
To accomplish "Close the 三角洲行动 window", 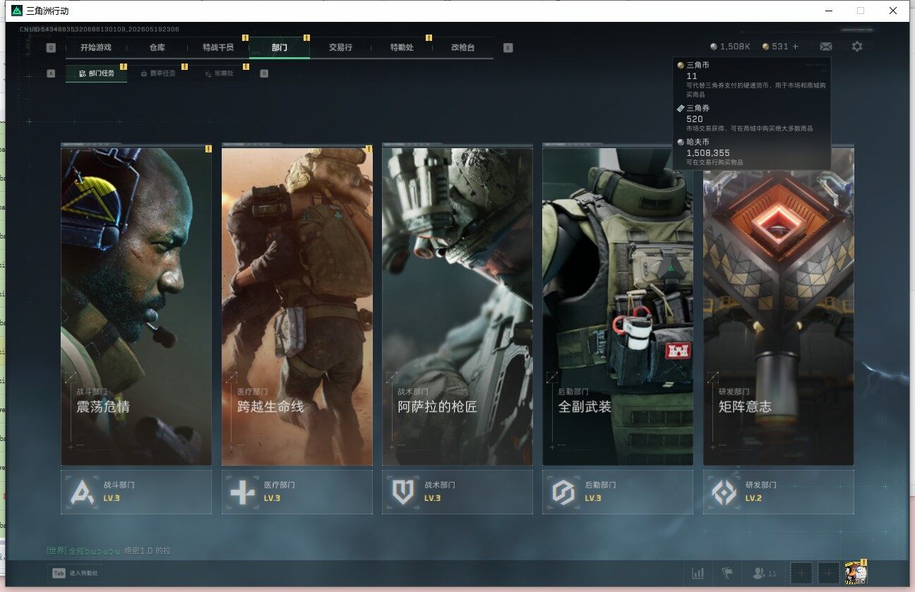I will (893, 11).
